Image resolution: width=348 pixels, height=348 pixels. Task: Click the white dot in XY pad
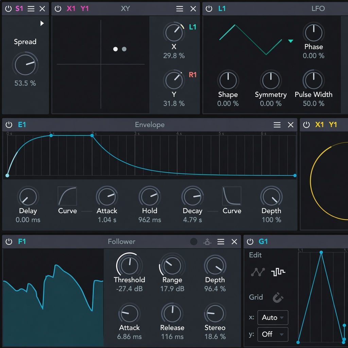116,49
